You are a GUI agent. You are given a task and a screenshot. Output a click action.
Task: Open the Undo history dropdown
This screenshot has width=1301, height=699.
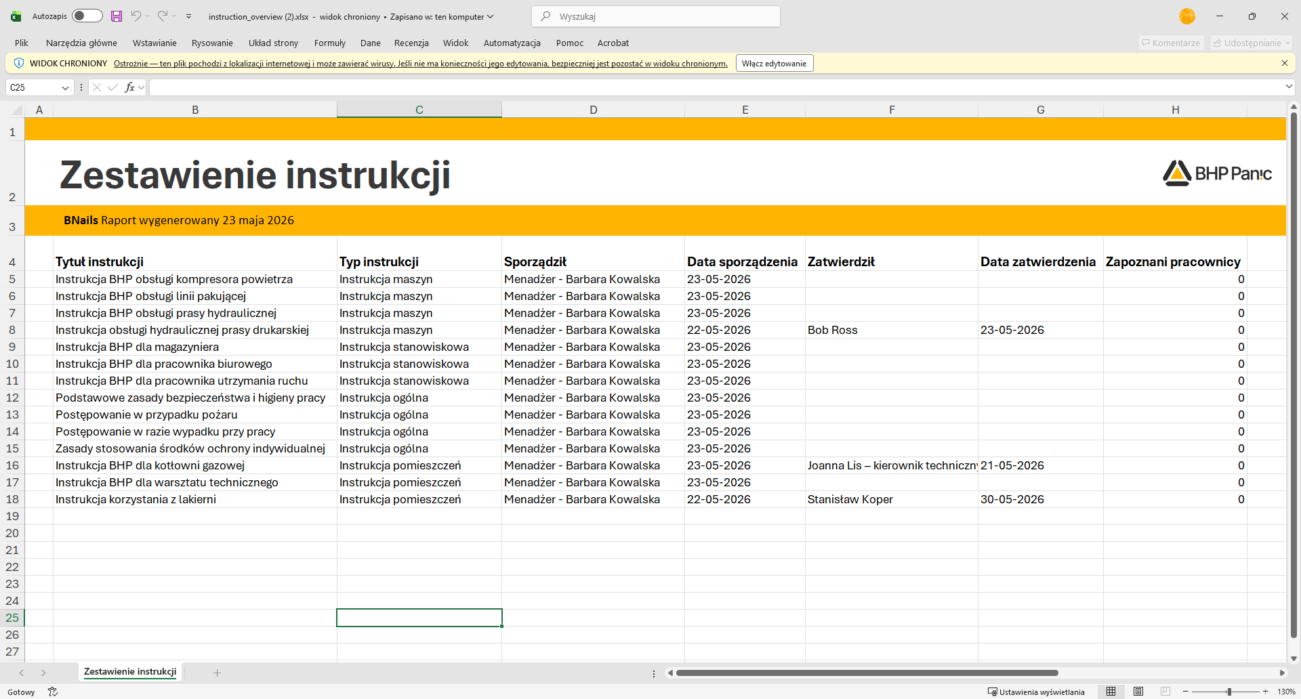click(147, 16)
